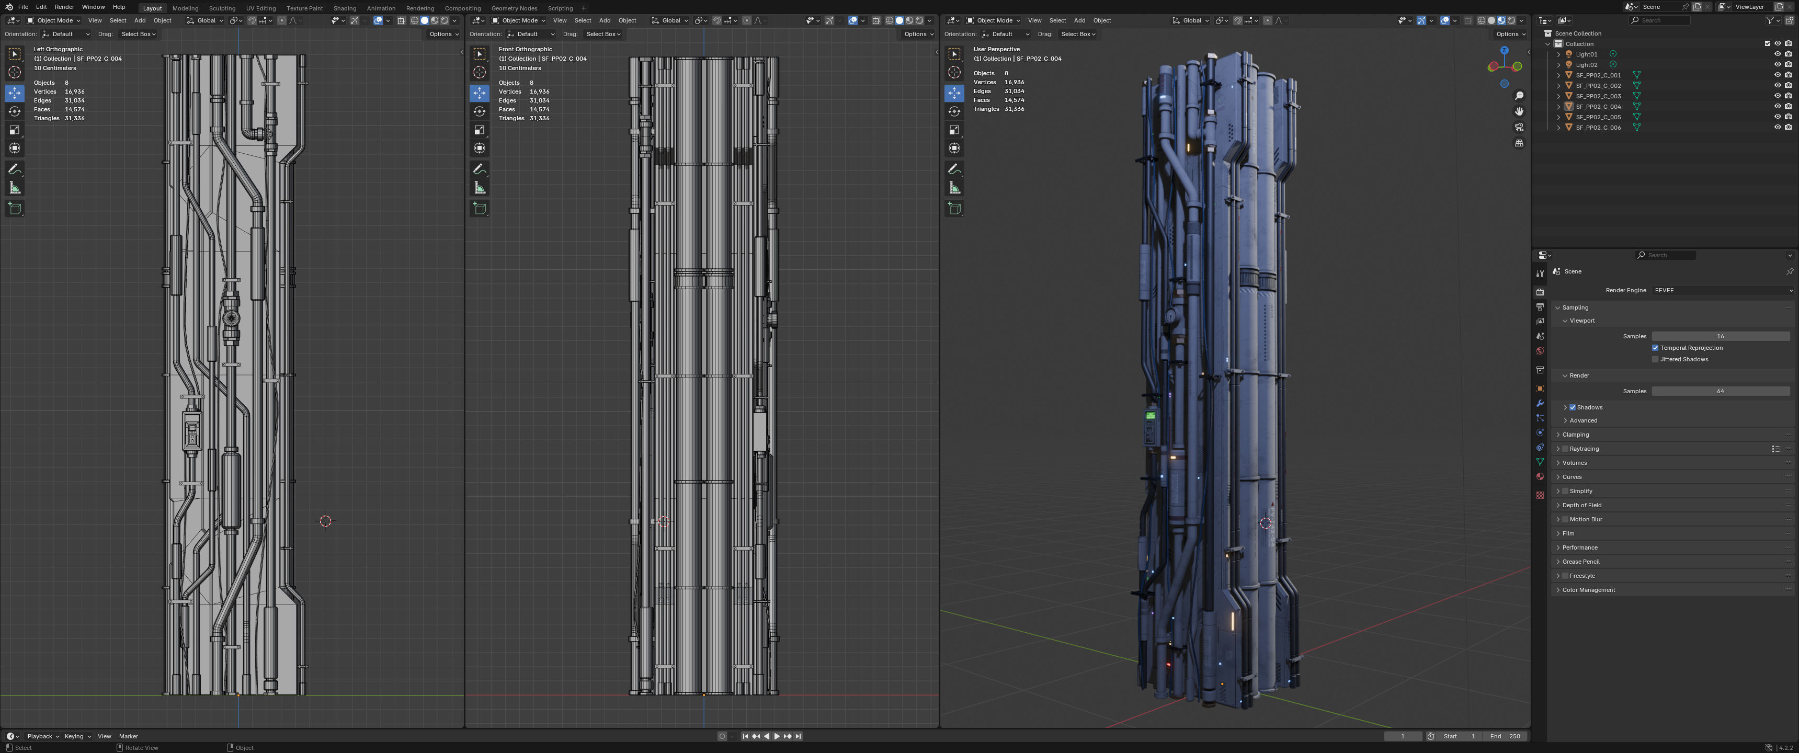
Task: Open the Render menu in top bar
Action: point(64,7)
